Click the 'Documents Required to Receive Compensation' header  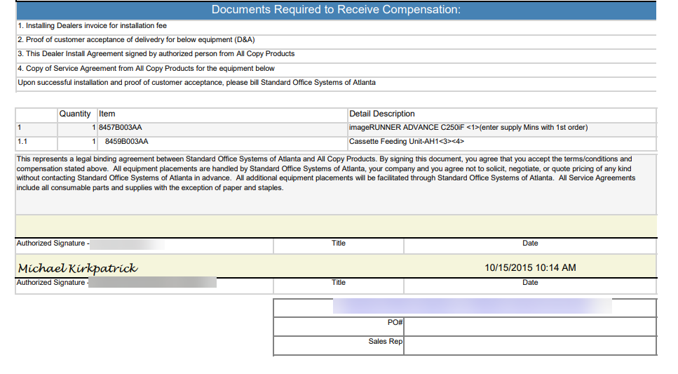(336, 10)
